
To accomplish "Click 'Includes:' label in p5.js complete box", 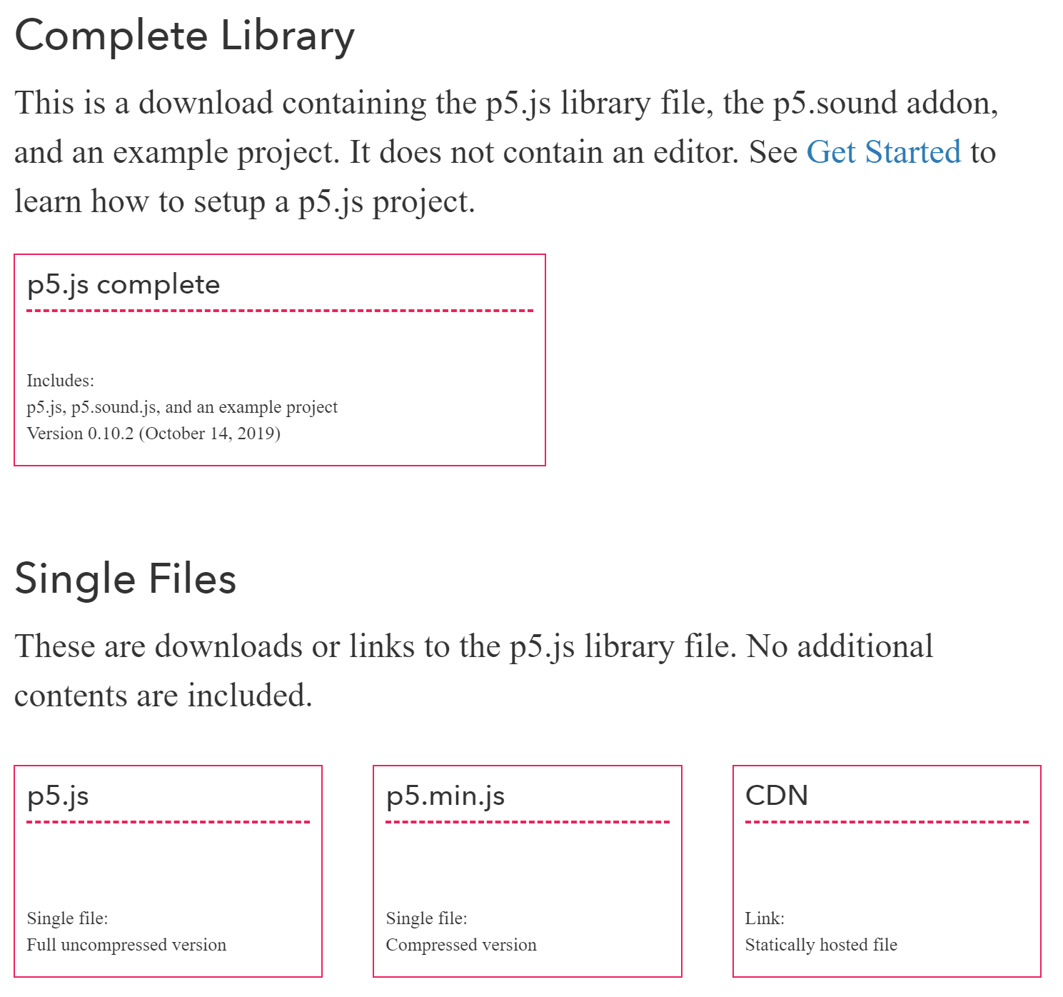I will pyautogui.click(x=61, y=381).
